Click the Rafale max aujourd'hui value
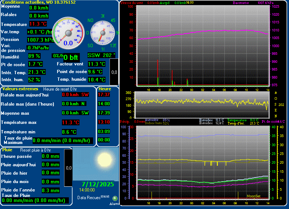 click(x=75, y=95)
